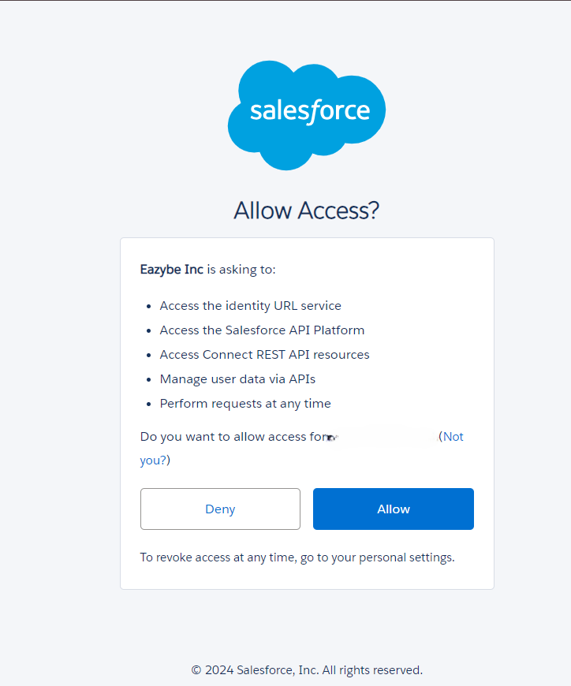Select the Salesforce API Platform permission text

tap(262, 330)
